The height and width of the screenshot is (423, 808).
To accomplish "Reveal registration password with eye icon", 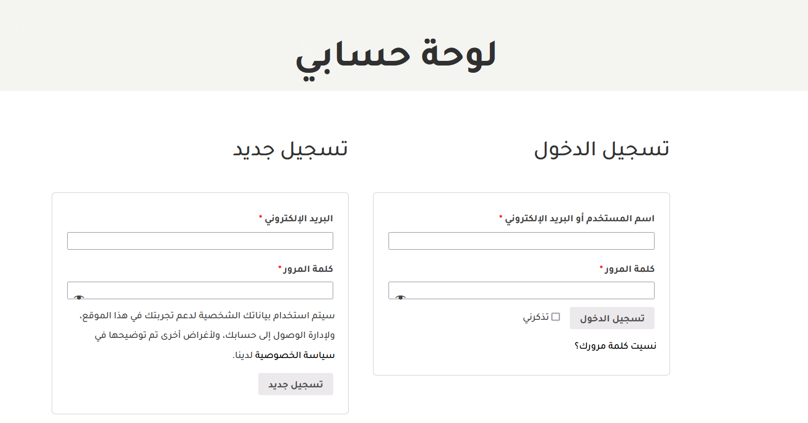I will coord(79,297).
